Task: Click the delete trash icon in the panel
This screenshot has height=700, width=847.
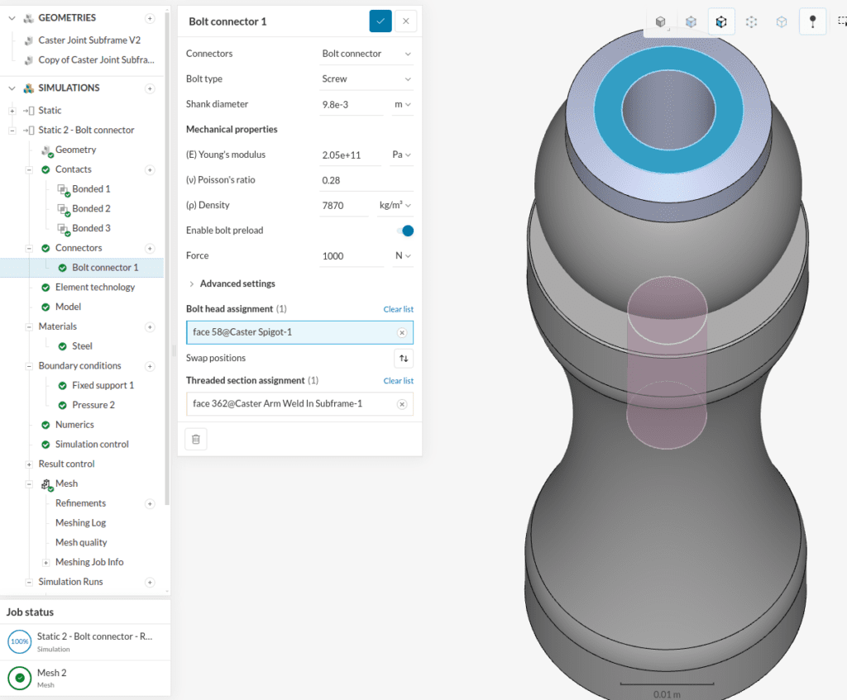Action: point(195,438)
